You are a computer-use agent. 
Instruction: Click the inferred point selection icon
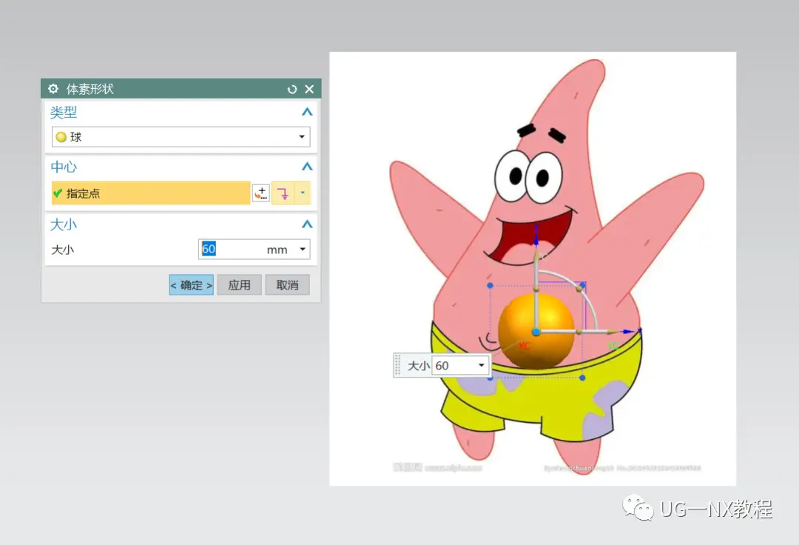click(283, 193)
